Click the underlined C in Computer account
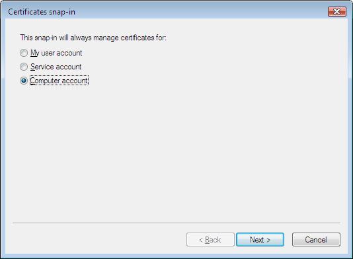The image size is (353, 259). point(32,81)
